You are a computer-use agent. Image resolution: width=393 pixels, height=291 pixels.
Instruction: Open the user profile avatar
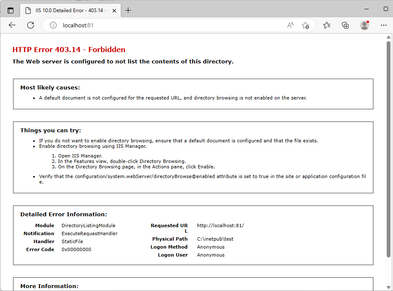pos(364,25)
